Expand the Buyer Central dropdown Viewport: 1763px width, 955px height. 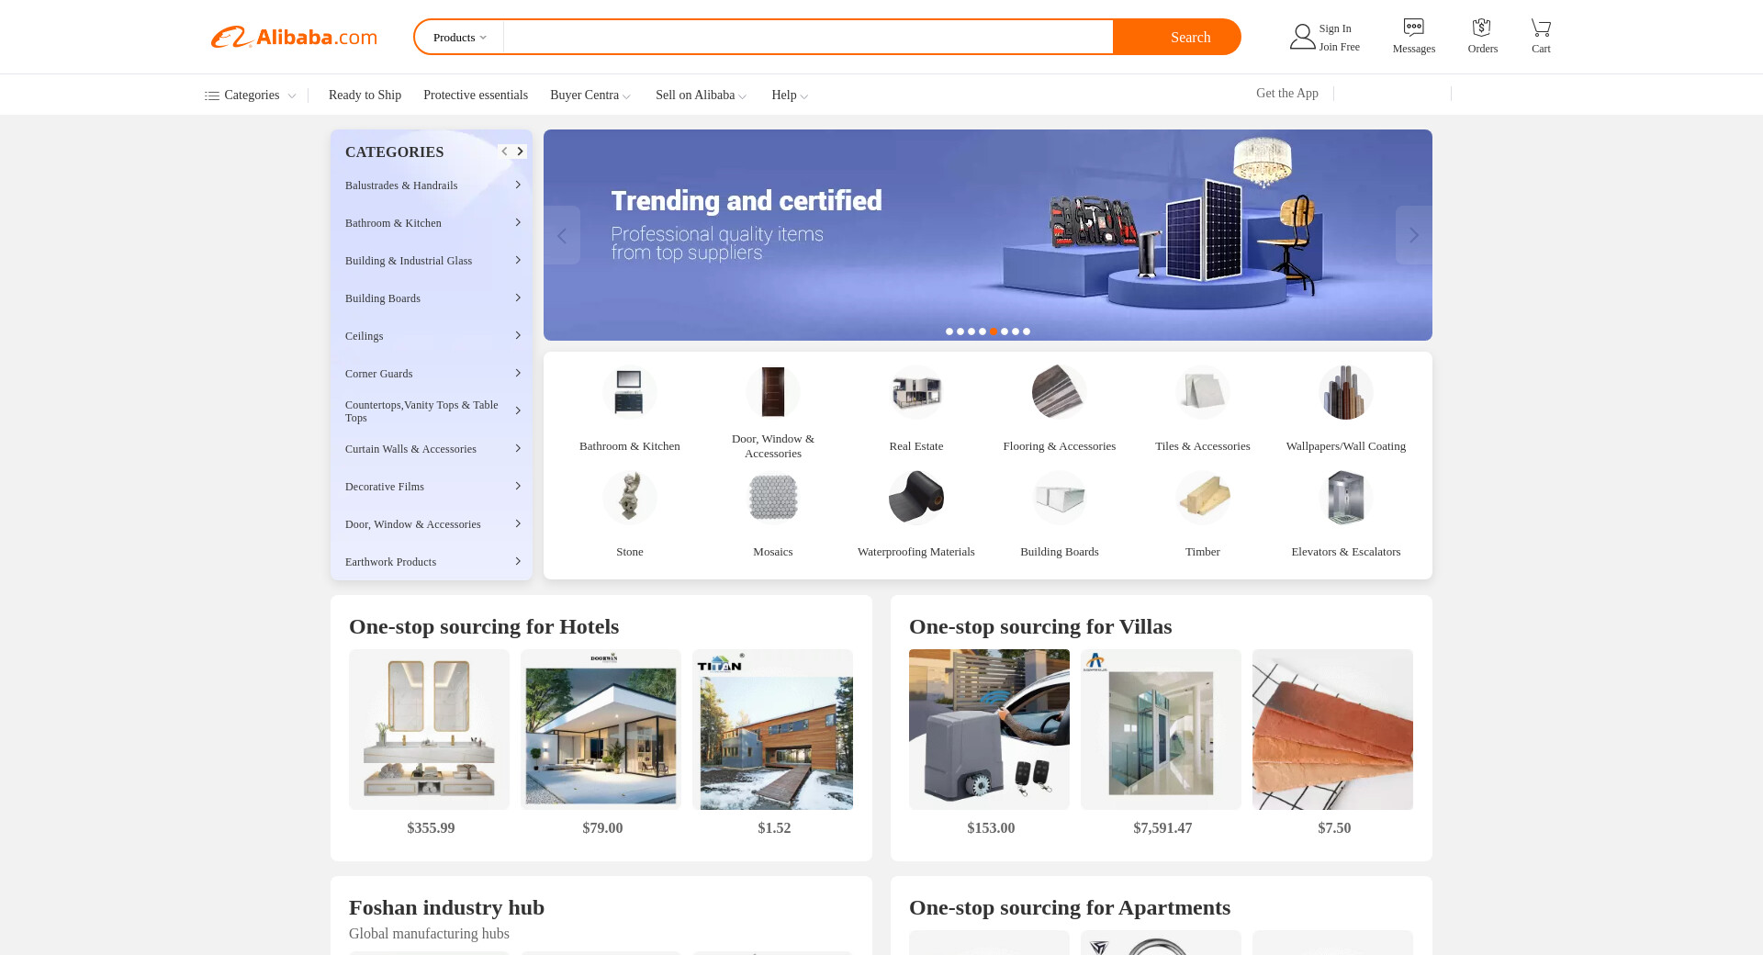(590, 95)
